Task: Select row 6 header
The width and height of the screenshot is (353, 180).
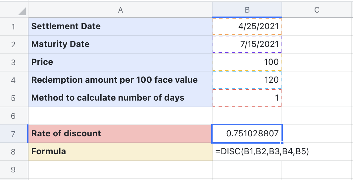Action: click(14, 116)
